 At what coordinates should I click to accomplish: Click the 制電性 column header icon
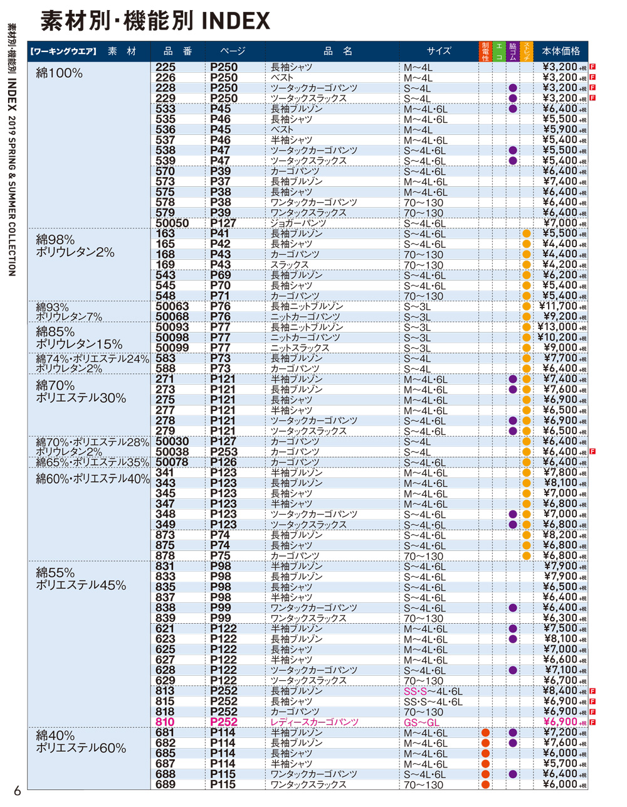(485, 51)
